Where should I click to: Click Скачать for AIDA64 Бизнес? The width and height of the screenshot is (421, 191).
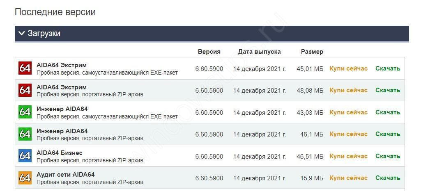[x=387, y=156]
